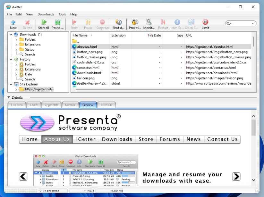Screen dimensions: 264x197
Task: Open the File menu
Action: [9, 14]
